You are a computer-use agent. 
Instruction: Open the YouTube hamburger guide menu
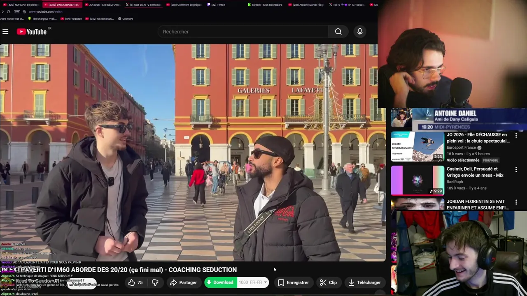[x=5, y=32]
